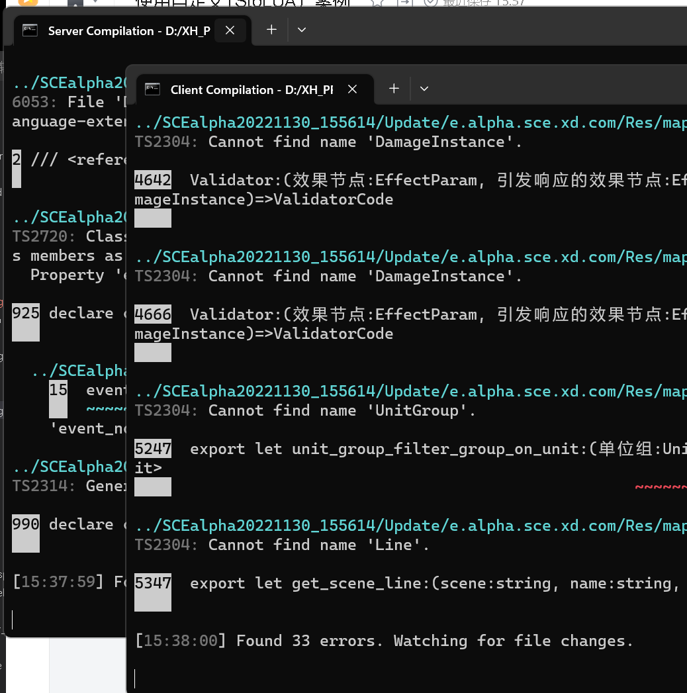Open file path above the 'UnitGroup' error
Screen dimensions: 687x693
[x=410, y=391]
